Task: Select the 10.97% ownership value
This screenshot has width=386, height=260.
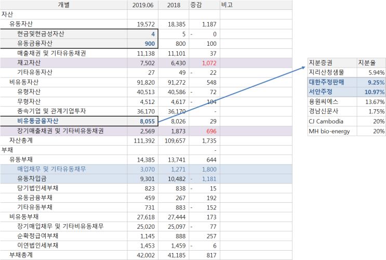Action: 375,92
